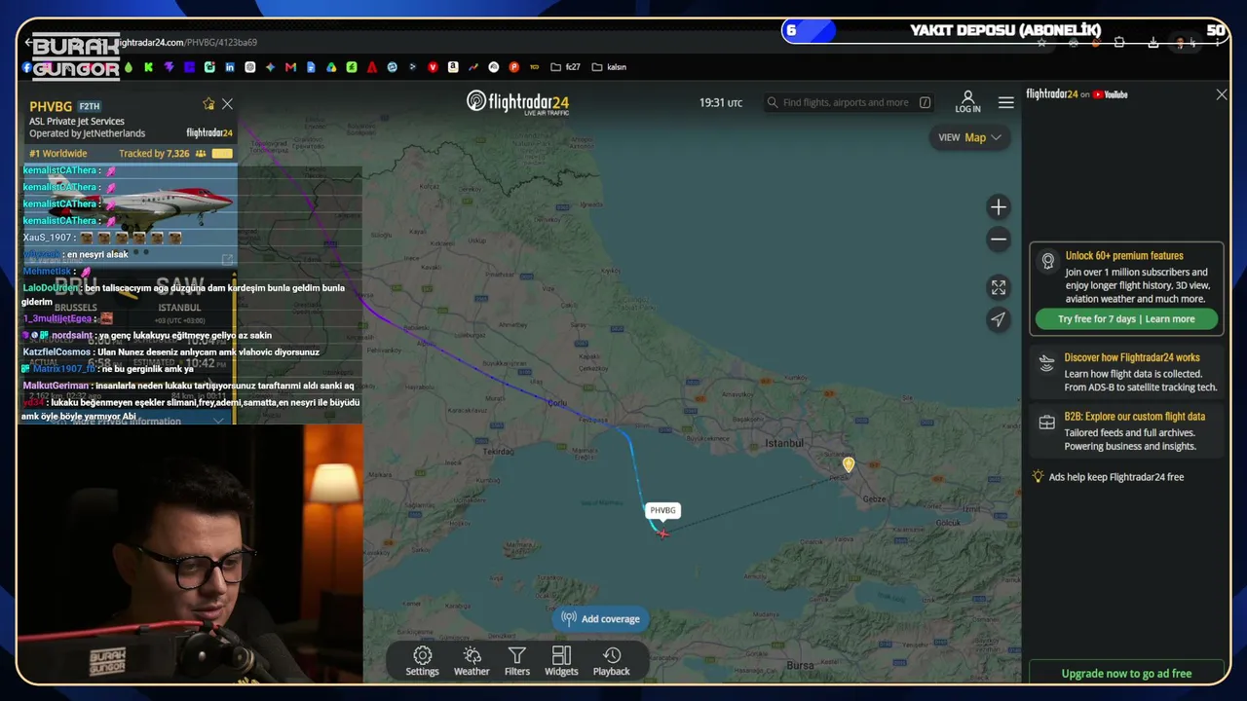Screen dimensions: 1247x701
Task: Center map on my location
Action: pyautogui.click(x=999, y=319)
